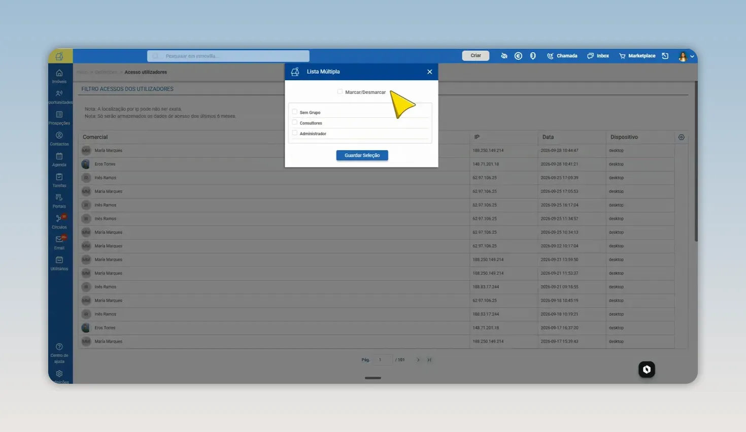This screenshot has width=746, height=432.
Task: Go to the next page arrow
Action: (418, 360)
